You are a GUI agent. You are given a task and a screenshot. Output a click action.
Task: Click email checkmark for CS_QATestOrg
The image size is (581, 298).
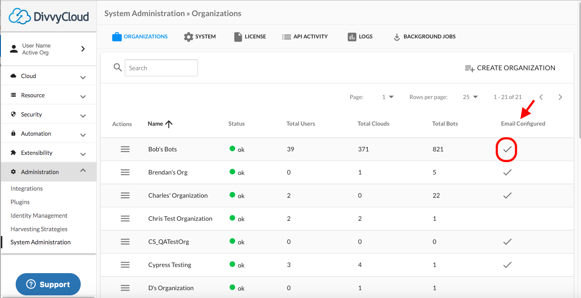(507, 242)
